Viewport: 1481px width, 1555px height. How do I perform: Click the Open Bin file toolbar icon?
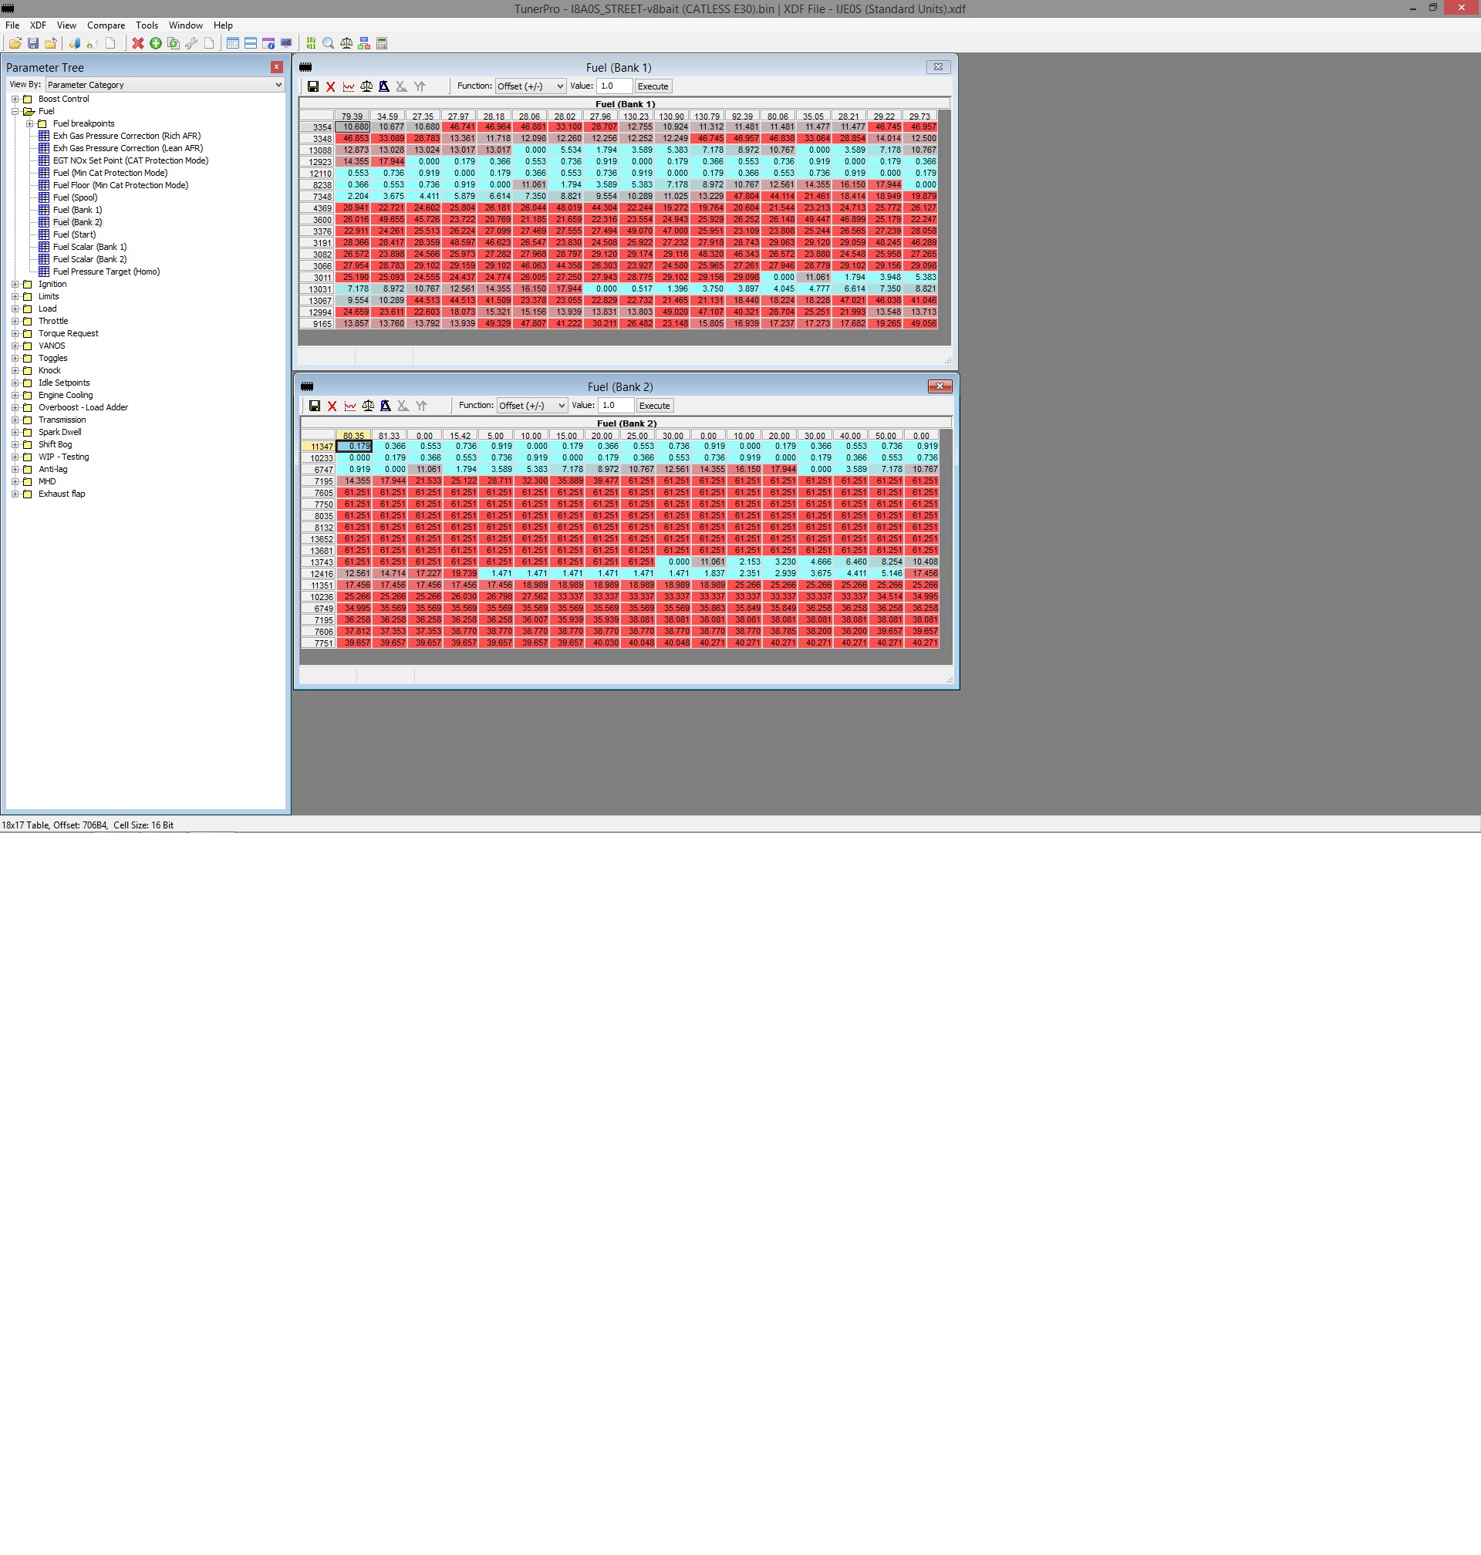coord(15,43)
